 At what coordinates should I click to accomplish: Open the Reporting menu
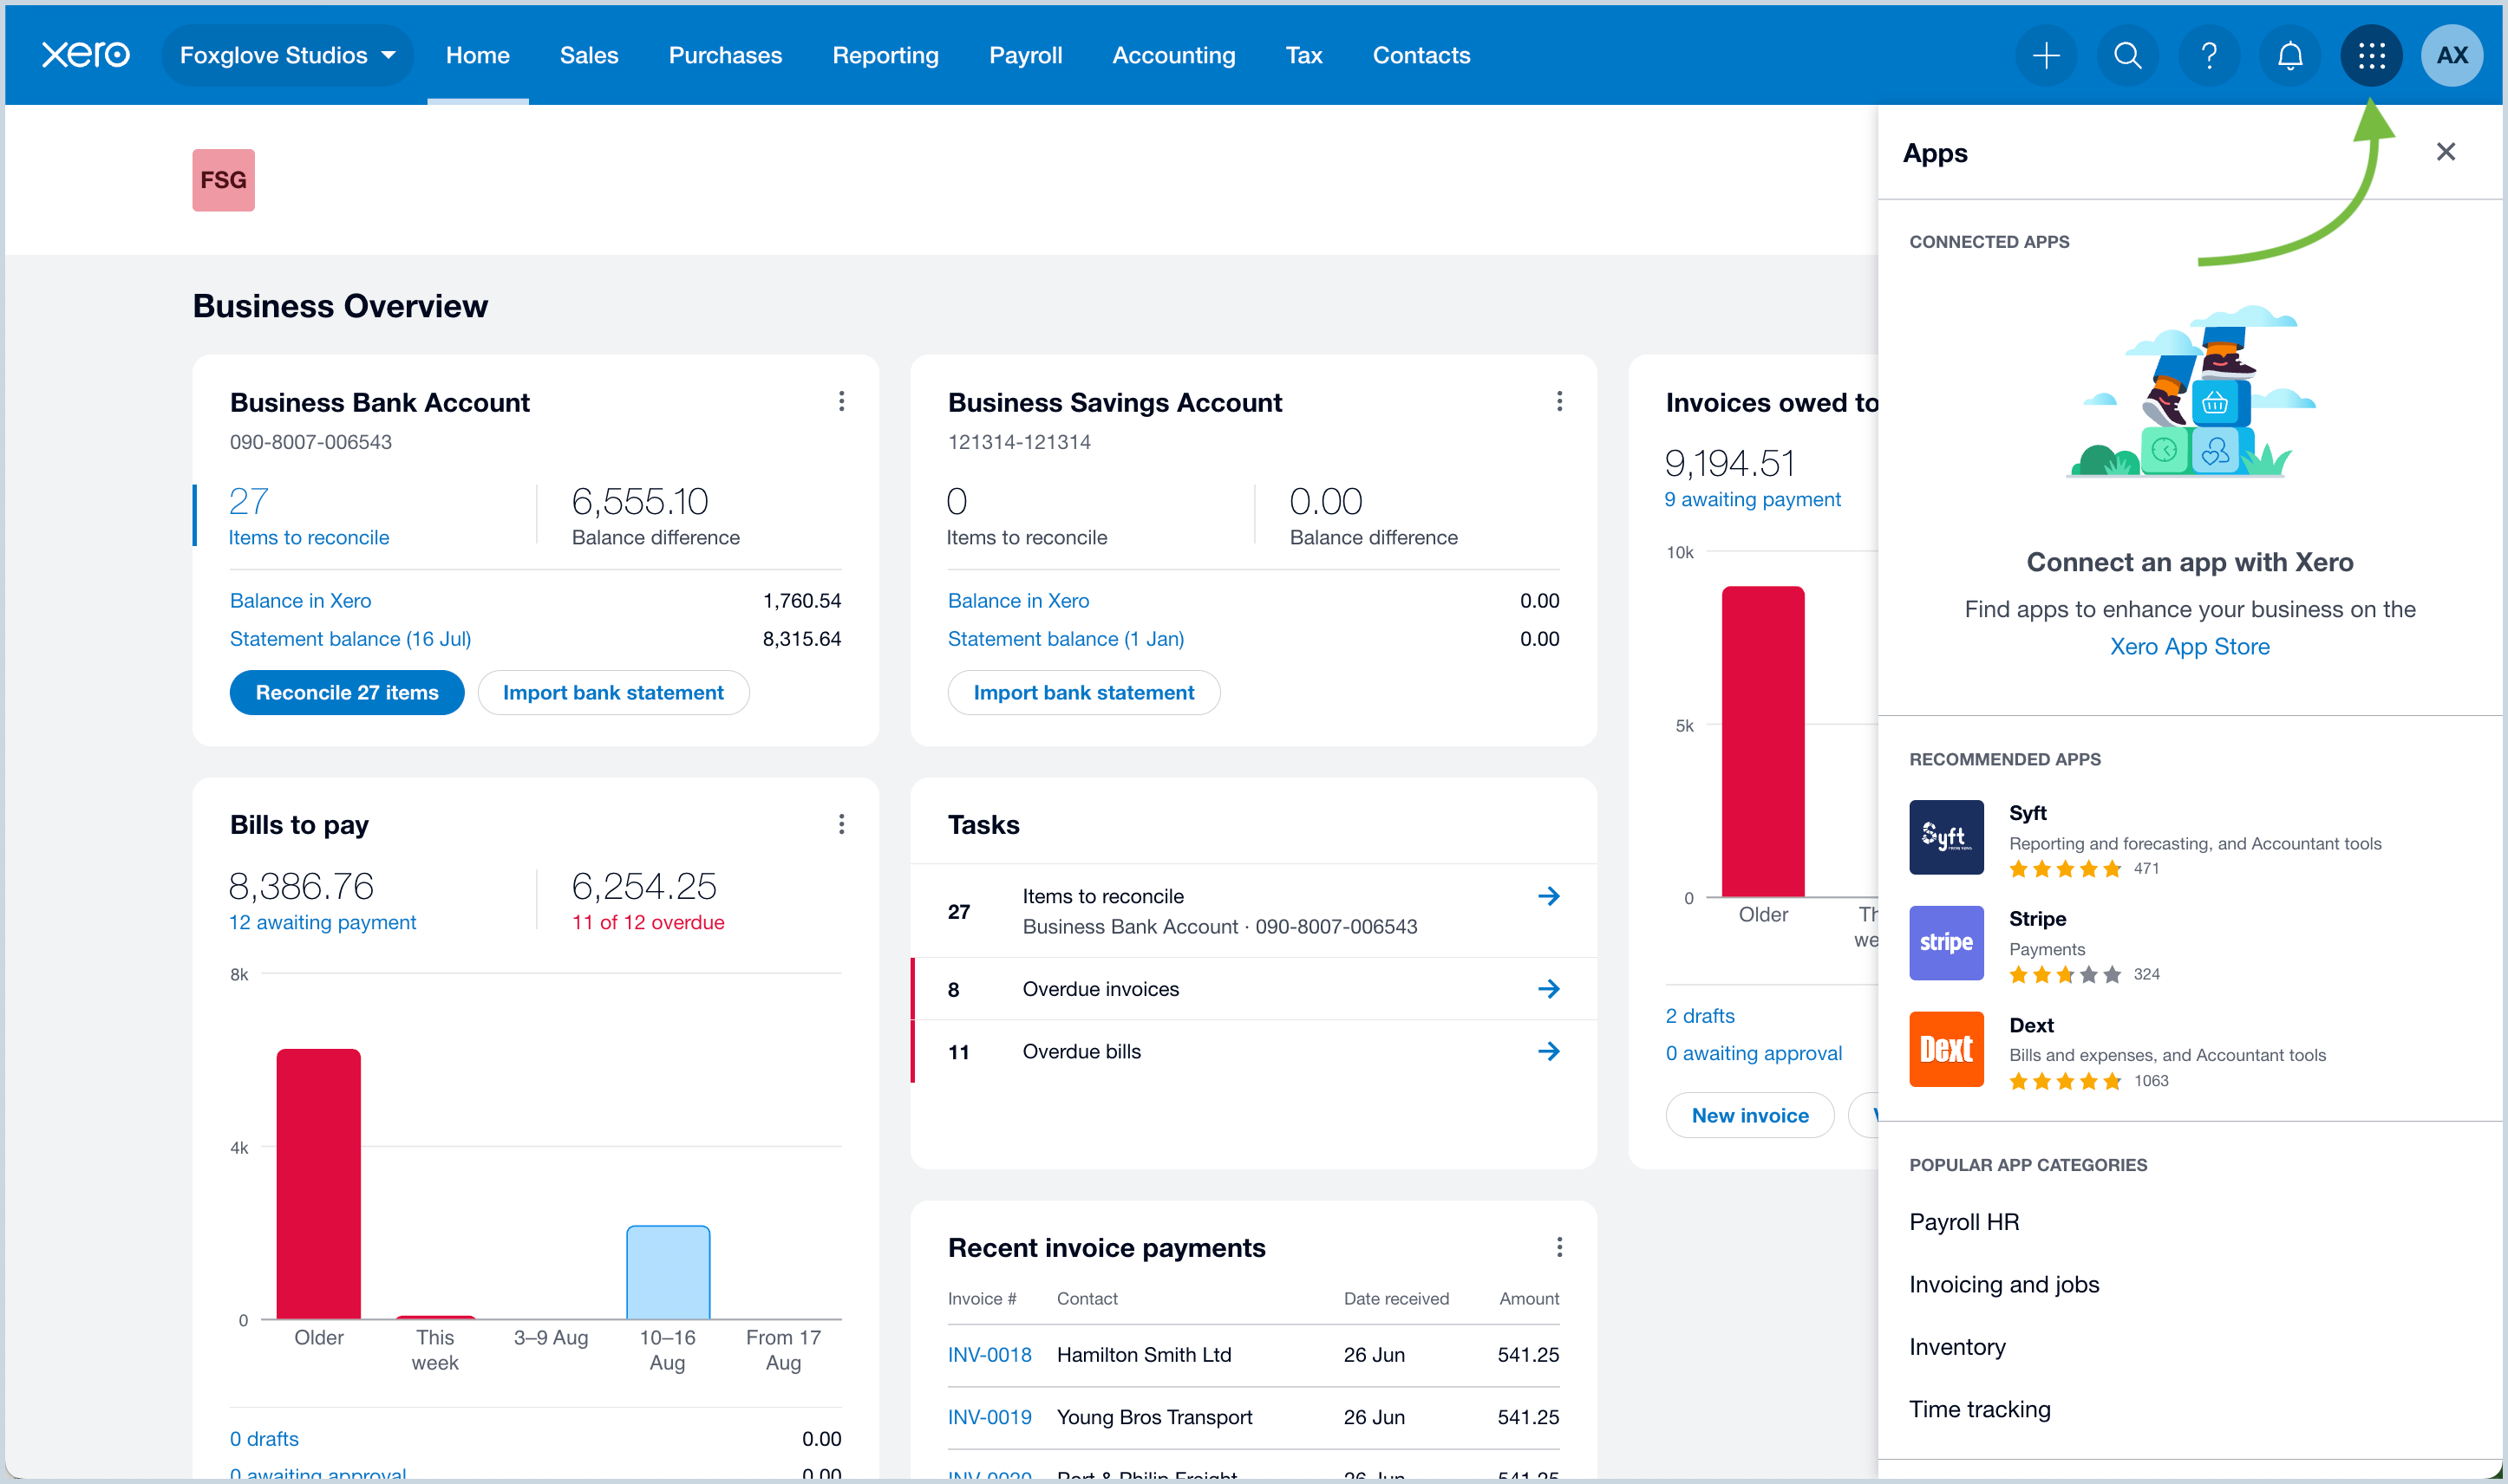coord(885,55)
